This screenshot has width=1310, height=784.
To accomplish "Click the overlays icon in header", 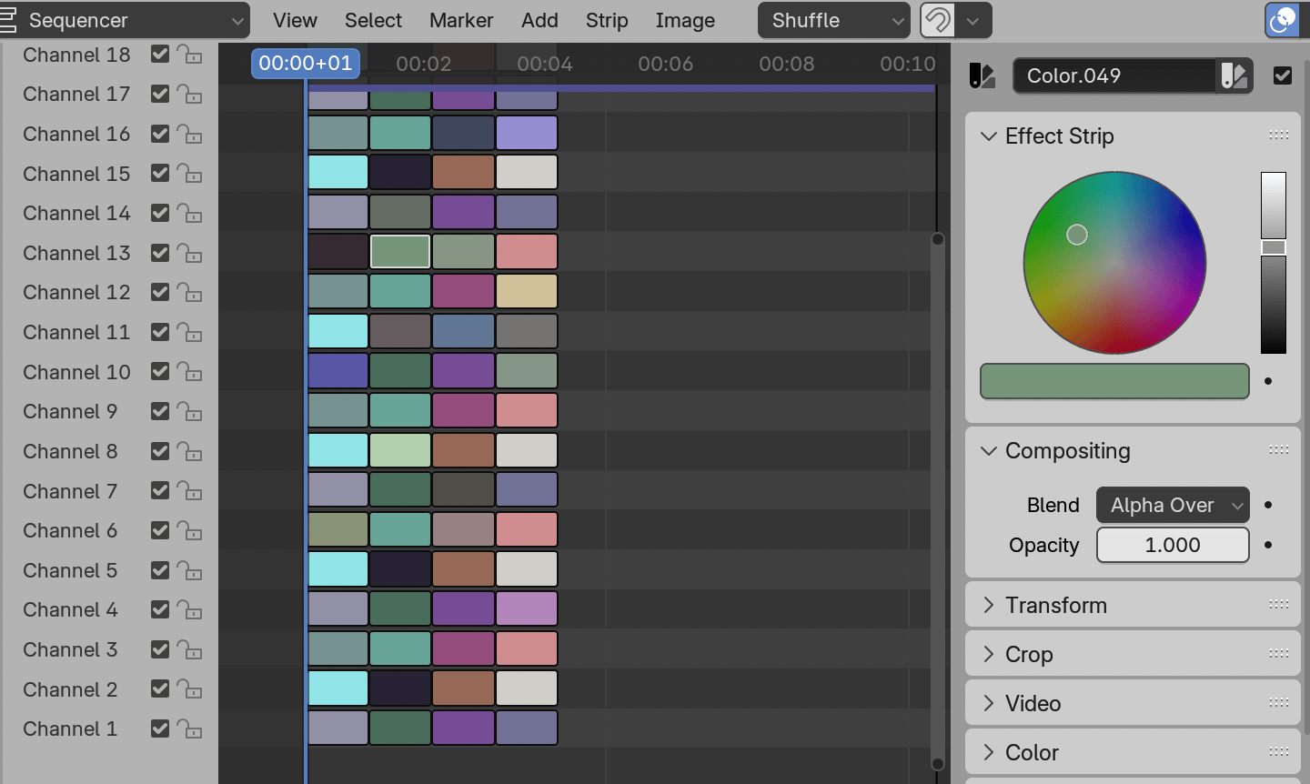I will [x=1282, y=20].
